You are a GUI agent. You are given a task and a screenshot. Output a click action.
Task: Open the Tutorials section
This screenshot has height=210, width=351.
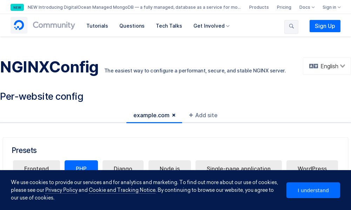(x=97, y=26)
